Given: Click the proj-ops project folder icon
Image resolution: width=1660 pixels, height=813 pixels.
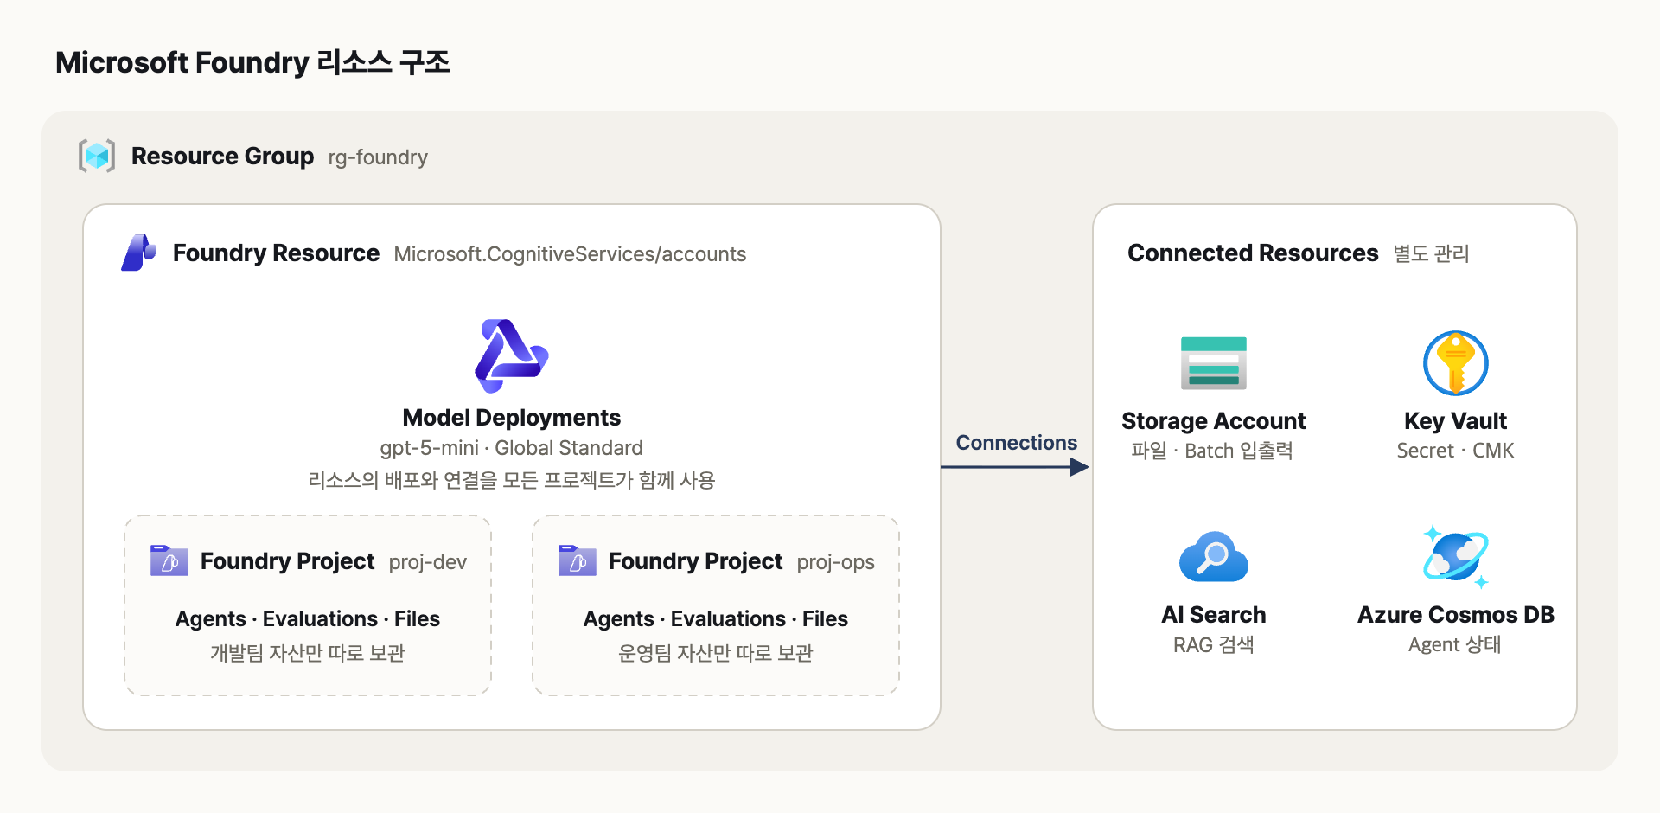Looking at the screenshot, I should pyautogui.click(x=578, y=560).
